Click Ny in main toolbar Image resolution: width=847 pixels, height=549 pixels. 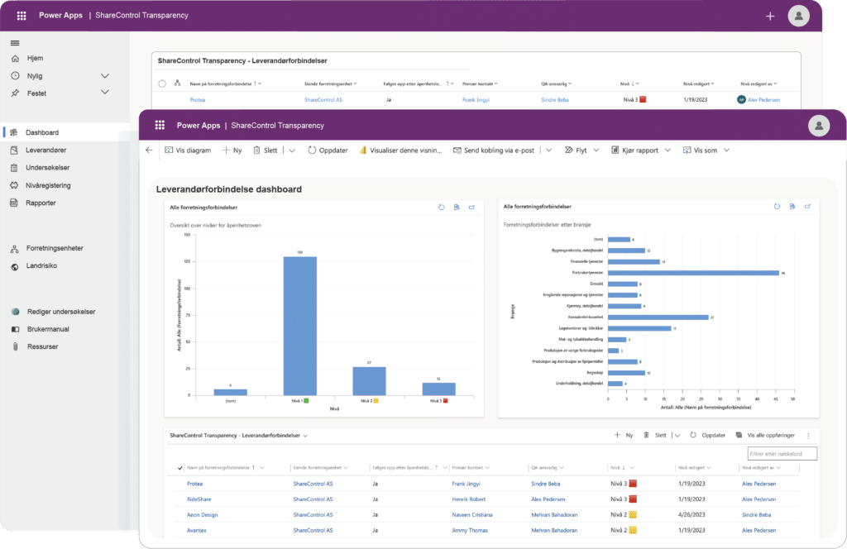[232, 150]
